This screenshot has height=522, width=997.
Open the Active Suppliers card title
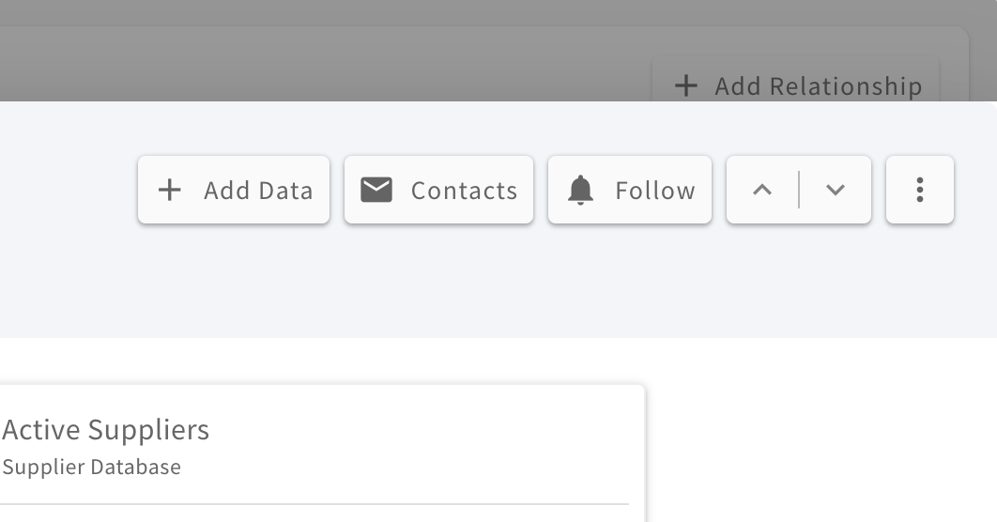pos(105,430)
